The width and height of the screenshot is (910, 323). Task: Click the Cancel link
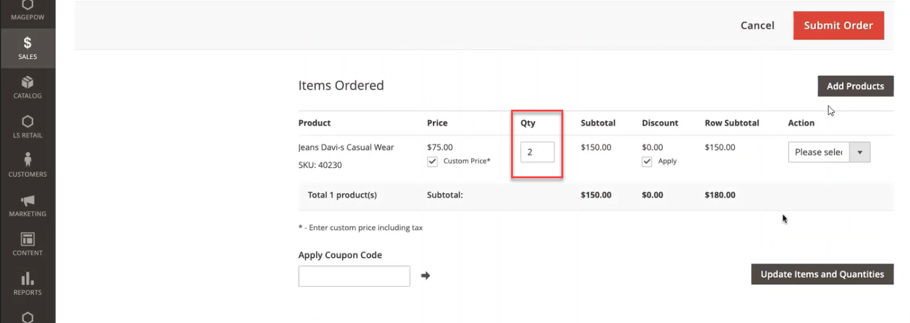[757, 25]
